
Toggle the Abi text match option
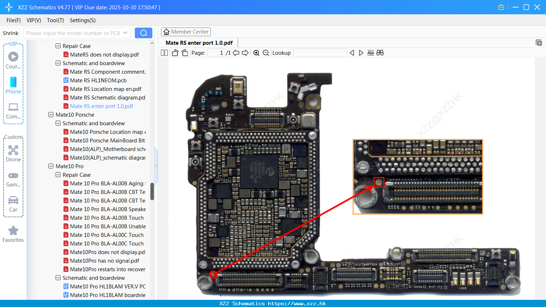371,53
